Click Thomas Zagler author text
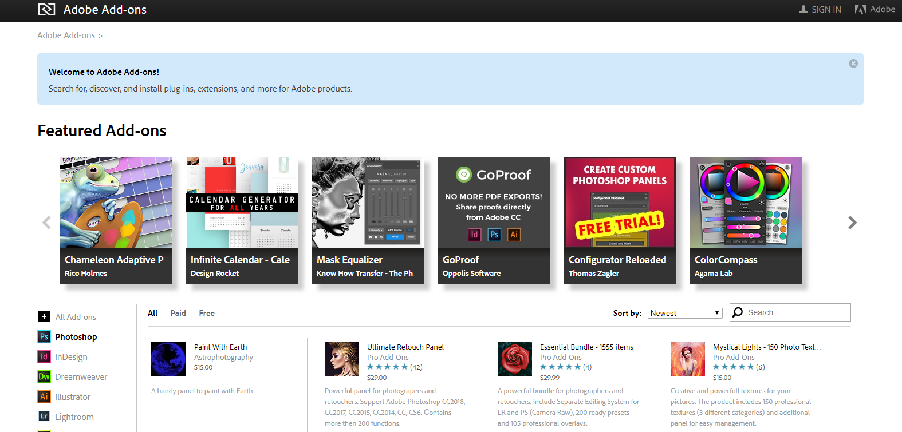The height and width of the screenshot is (432, 902). tap(594, 273)
